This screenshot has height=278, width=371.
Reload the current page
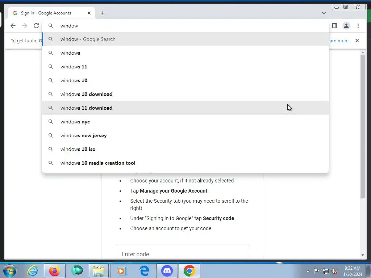[x=36, y=26]
